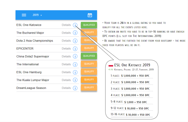Click the 2 place prize row
The width and height of the screenshot is (188, 122).
point(132,82)
